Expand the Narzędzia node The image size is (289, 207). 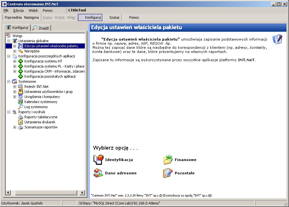[x=15, y=51]
